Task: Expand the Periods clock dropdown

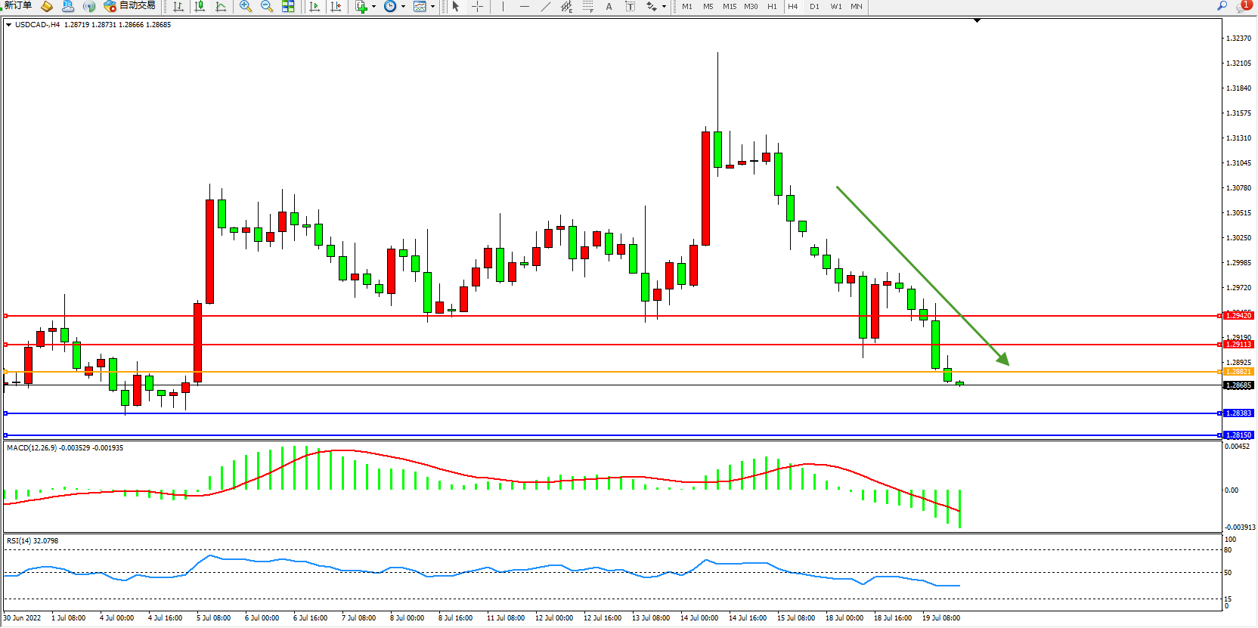Action: click(x=403, y=6)
